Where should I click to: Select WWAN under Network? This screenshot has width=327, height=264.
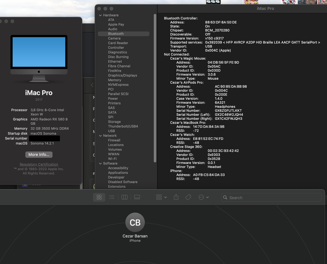click(114, 154)
